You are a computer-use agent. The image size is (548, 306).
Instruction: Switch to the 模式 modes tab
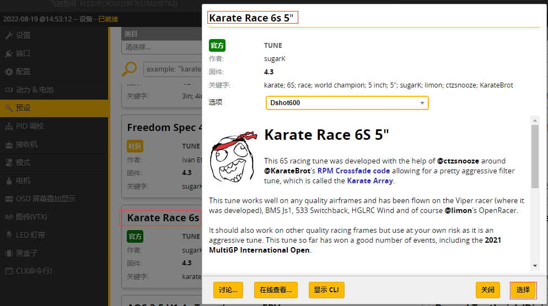[23, 163]
